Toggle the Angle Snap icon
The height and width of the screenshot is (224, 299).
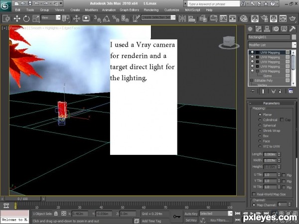click(x=107, y=18)
